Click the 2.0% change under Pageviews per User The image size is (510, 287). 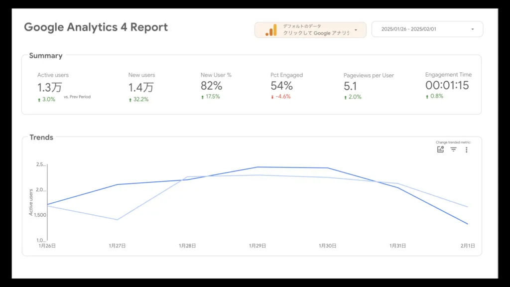[x=353, y=97]
